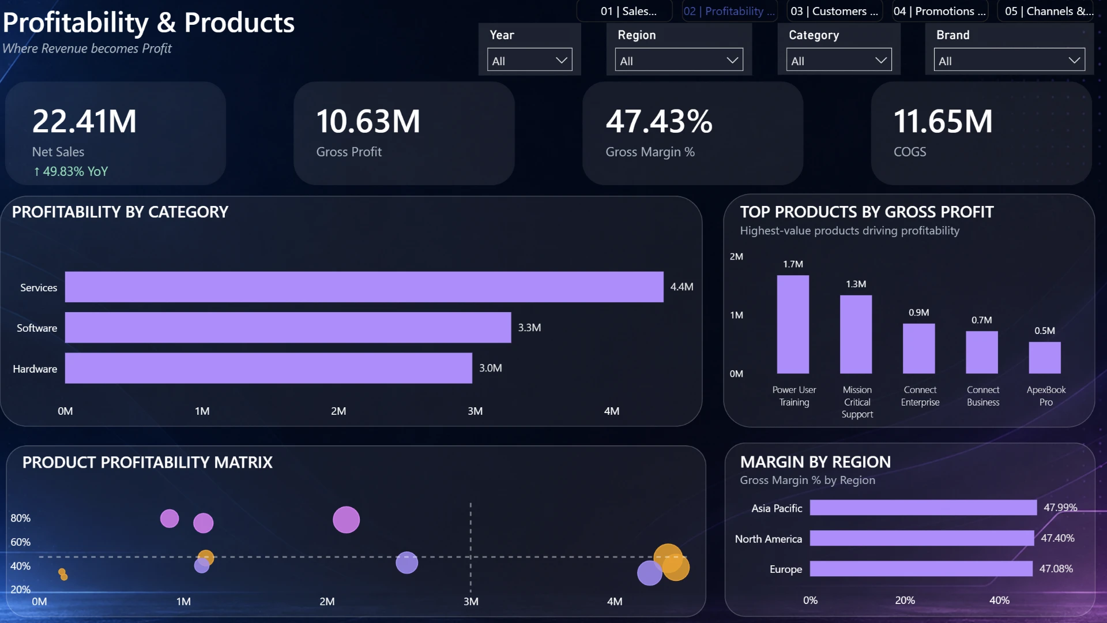This screenshot has width=1107, height=623.
Task: Click the '4.4M' Services data label
Action: [x=681, y=287]
